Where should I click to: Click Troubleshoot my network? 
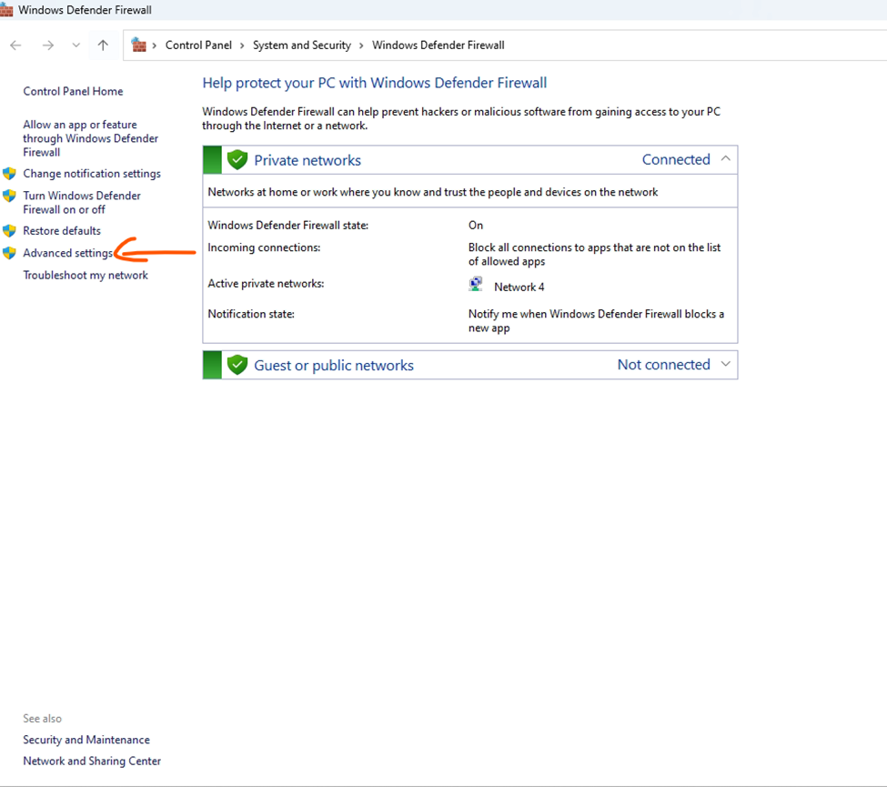85,275
